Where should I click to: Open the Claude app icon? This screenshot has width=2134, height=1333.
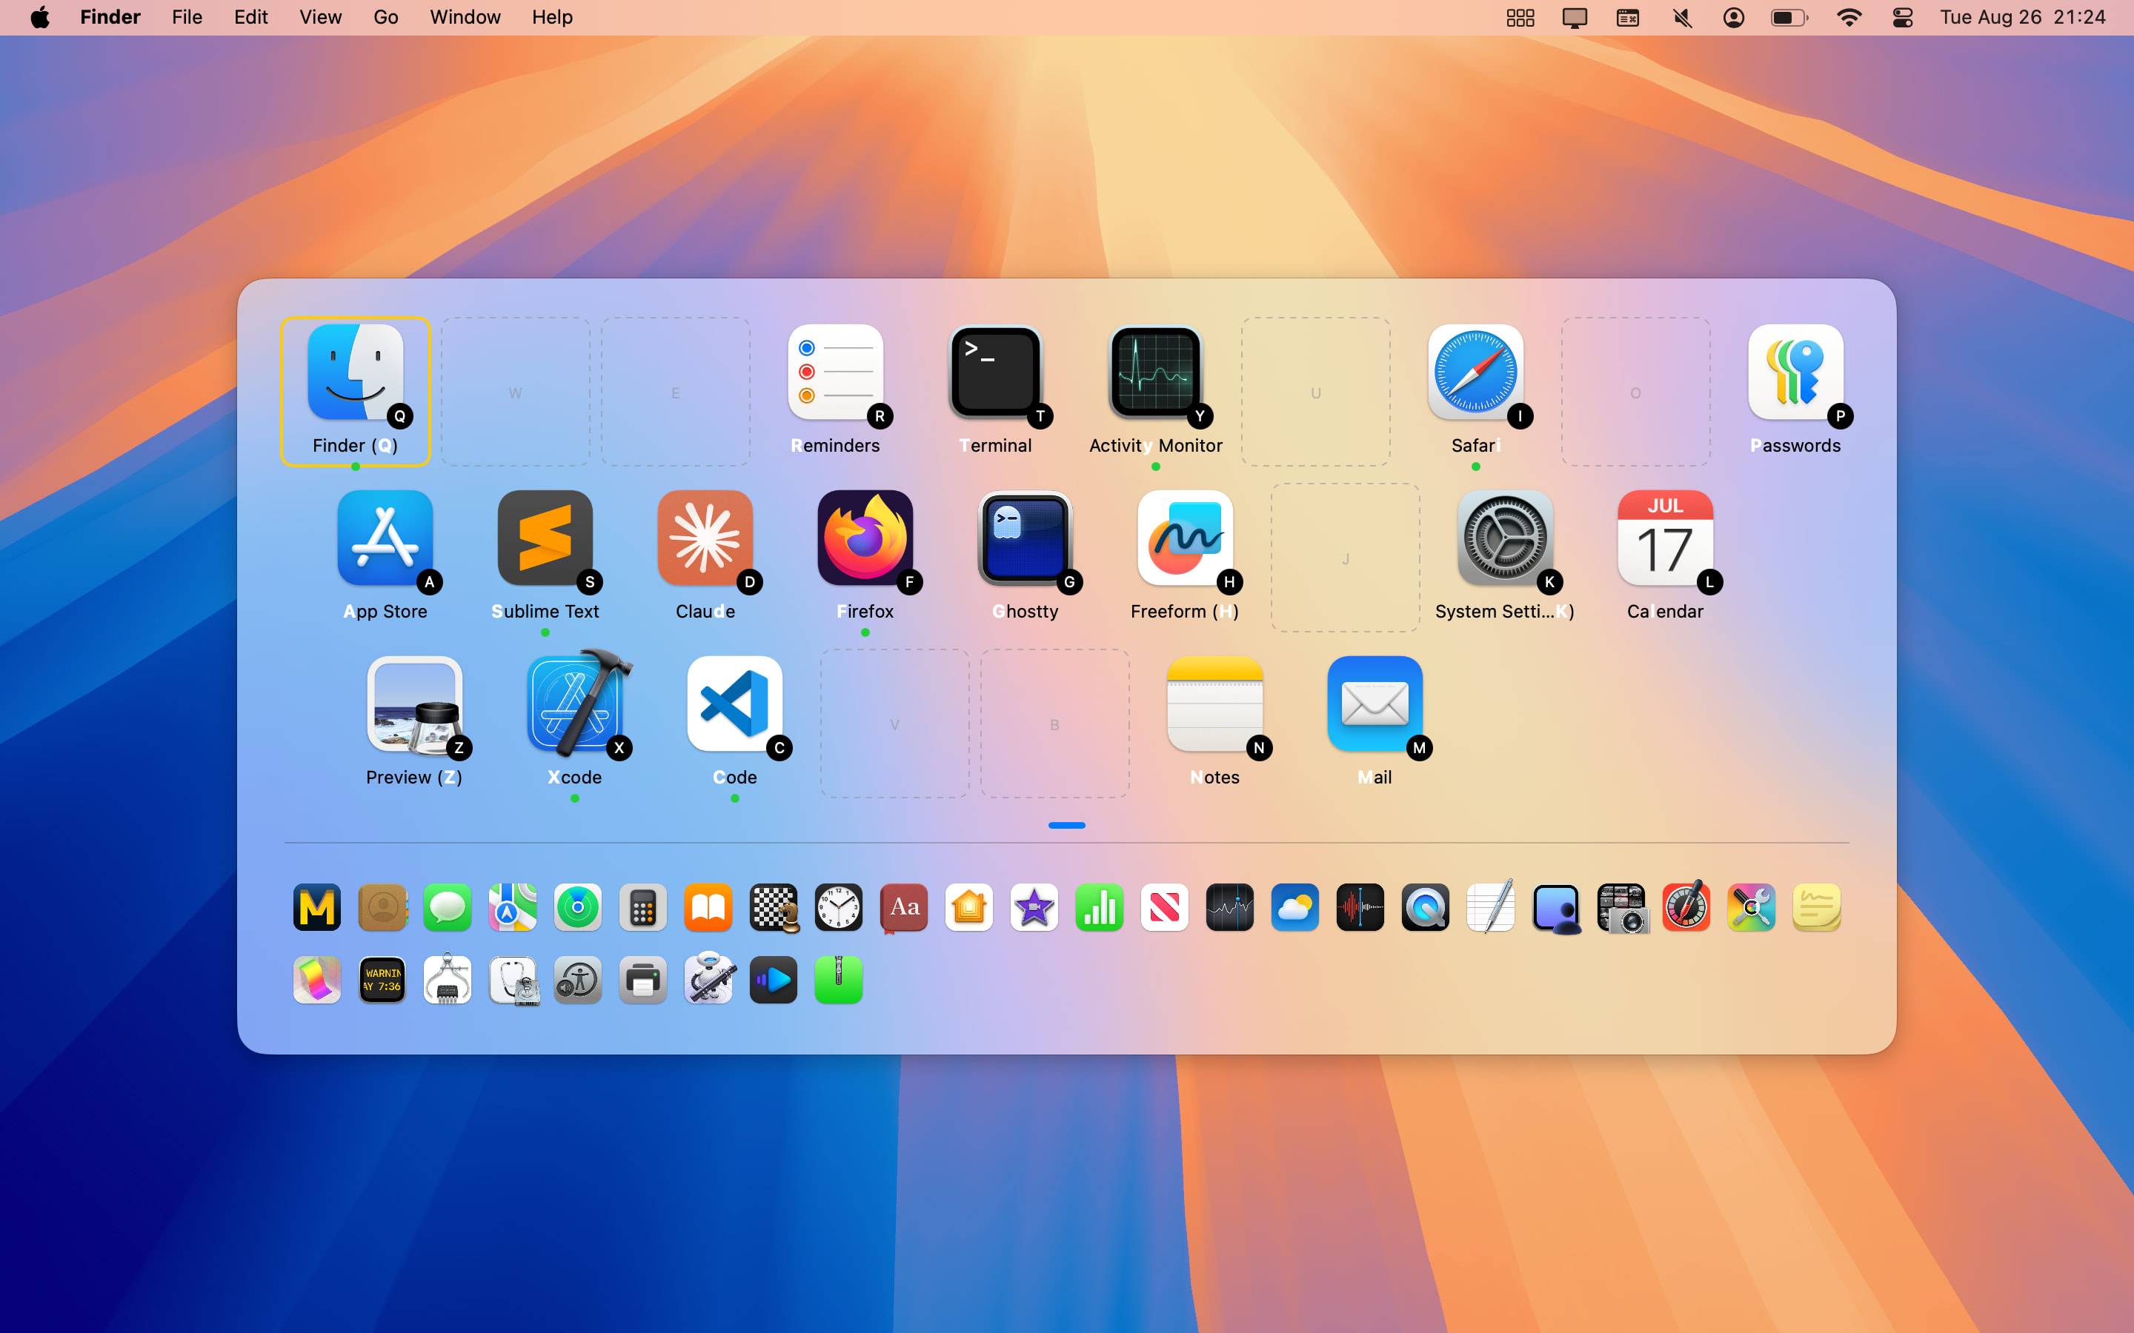705,538
